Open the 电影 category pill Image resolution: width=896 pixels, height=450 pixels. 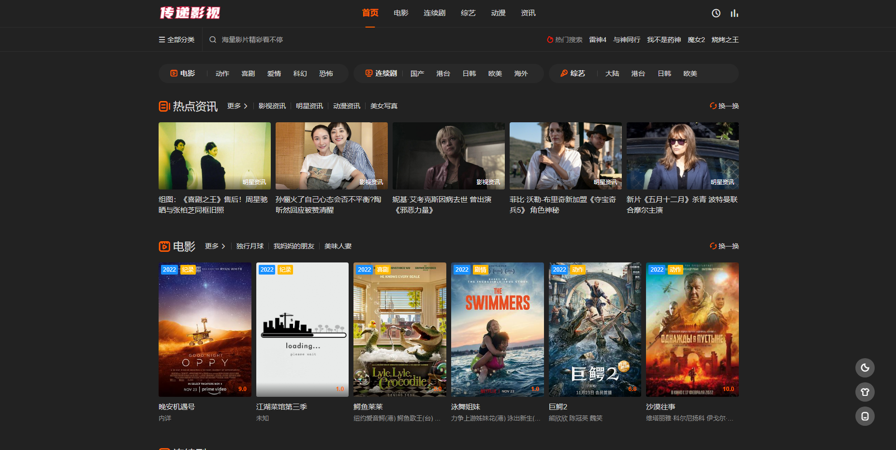coord(183,73)
